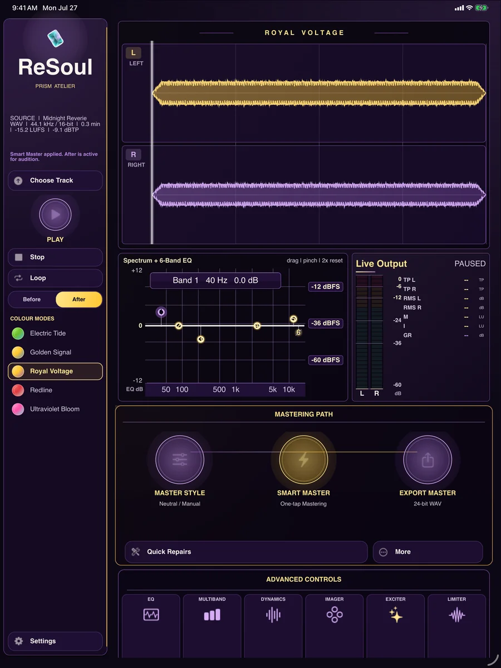Click the 9:41 AM clock
The width and height of the screenshot is (501, 668).
pos(24,8)
